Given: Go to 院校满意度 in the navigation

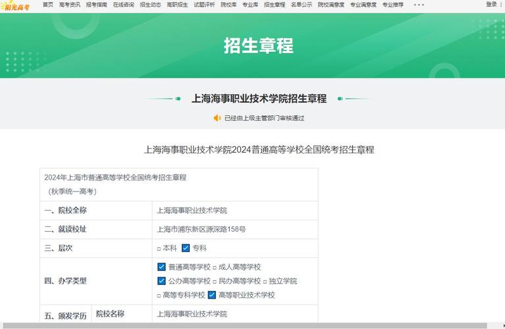Looking at the screenshot, I should coord(331,5).
